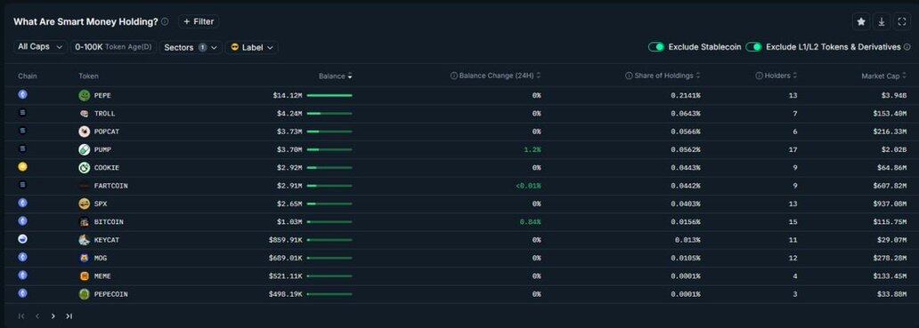This screenshot has height=328, width=919.
Task: Click the PEPE balance progress bar
Action: (329, 95)
